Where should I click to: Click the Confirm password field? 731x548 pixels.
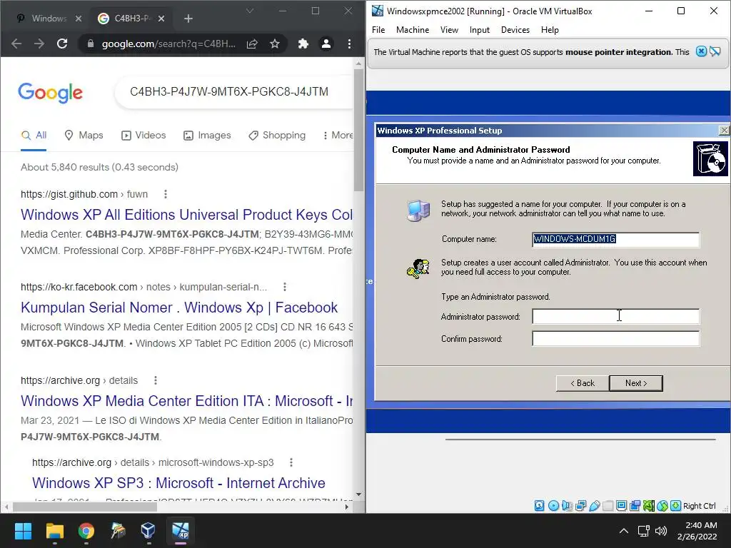tap(616, 338)
